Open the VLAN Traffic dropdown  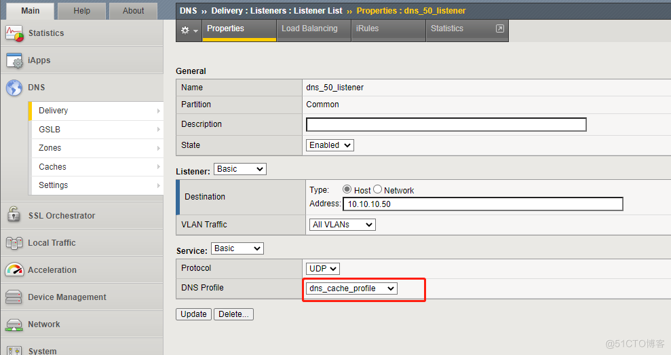(x=342, y=225)
